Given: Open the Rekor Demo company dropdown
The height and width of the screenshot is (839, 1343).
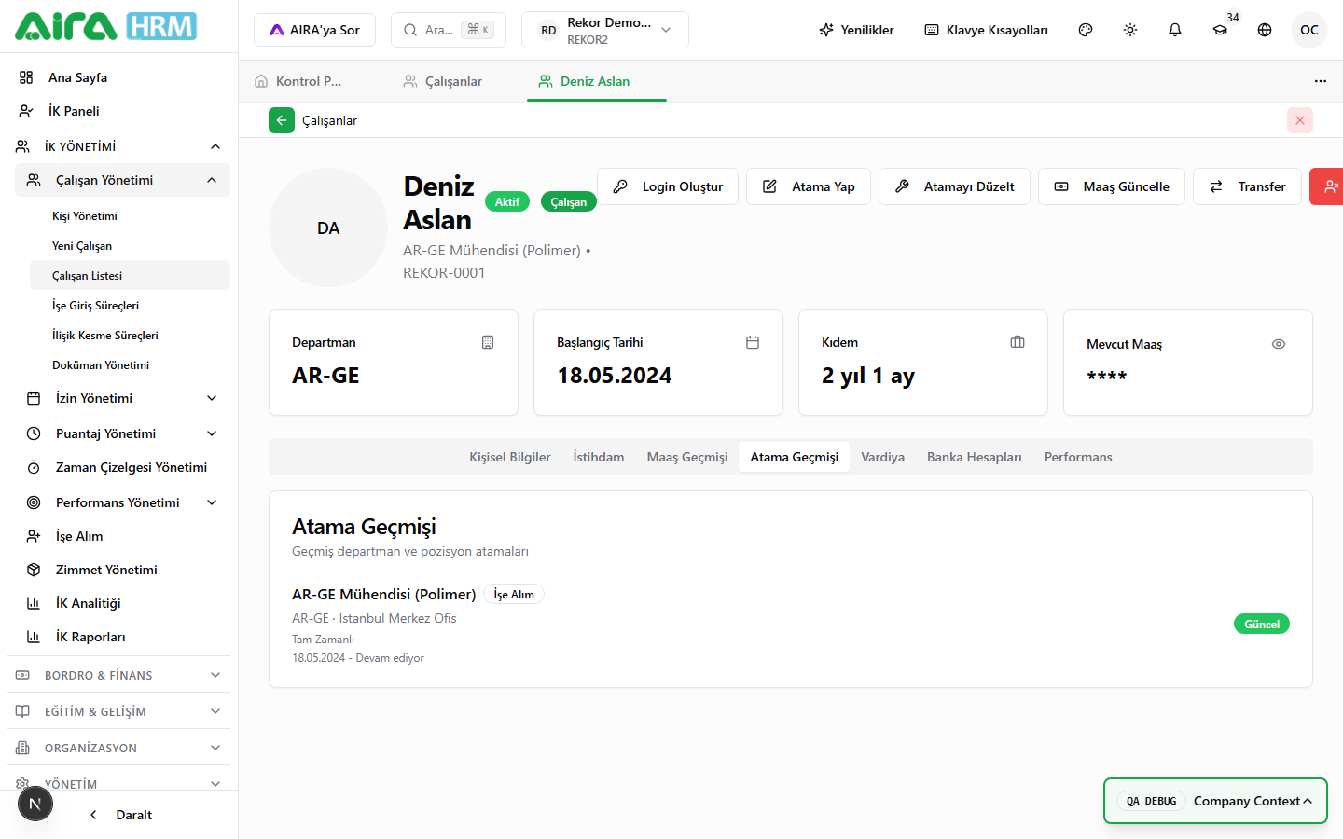Looking at the screenshot, I should [605, 30].
